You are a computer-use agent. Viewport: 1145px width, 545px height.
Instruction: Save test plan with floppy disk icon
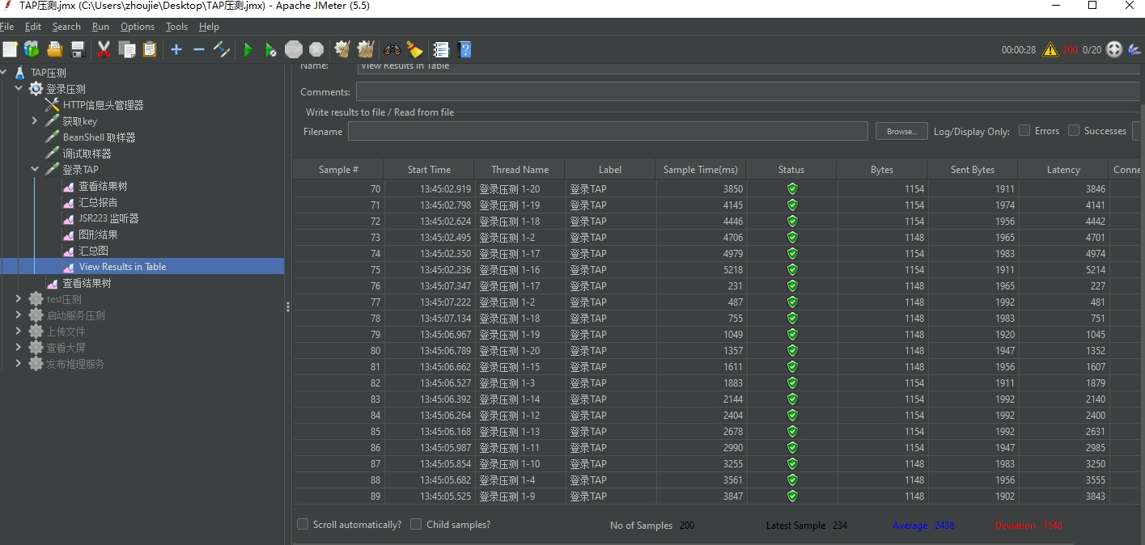(78, 50)
